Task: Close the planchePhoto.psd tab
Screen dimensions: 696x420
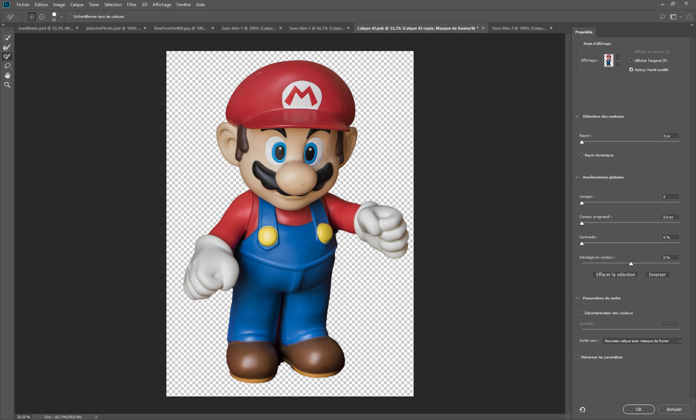Action: [x=145, y=28]
